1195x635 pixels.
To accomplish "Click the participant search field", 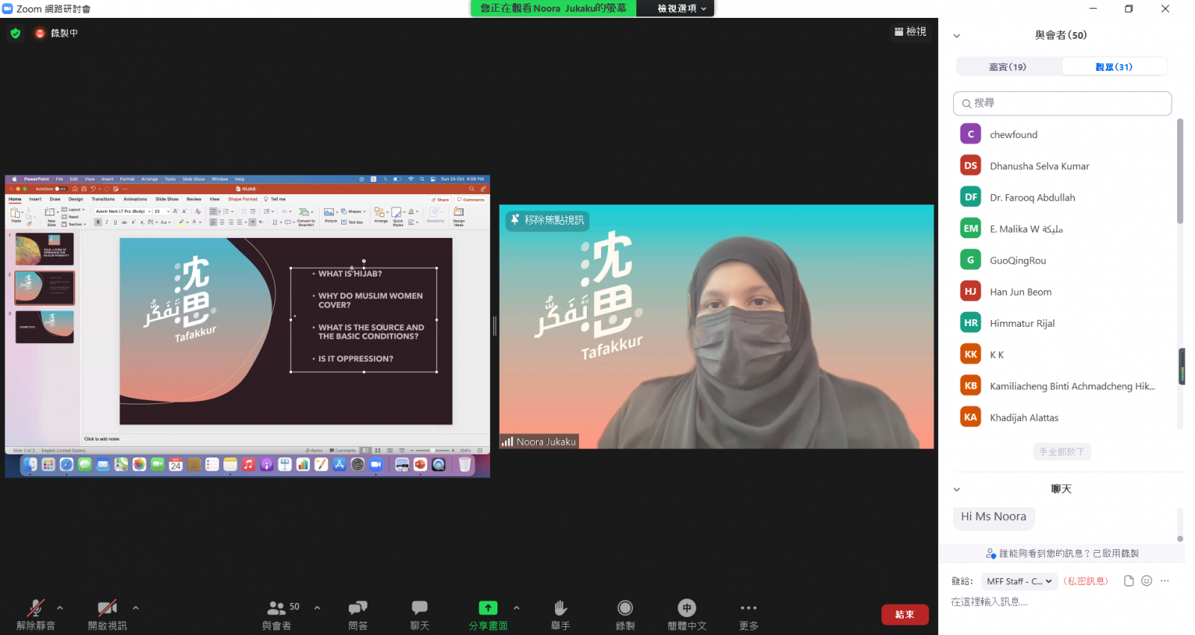I will [1062, 103].
